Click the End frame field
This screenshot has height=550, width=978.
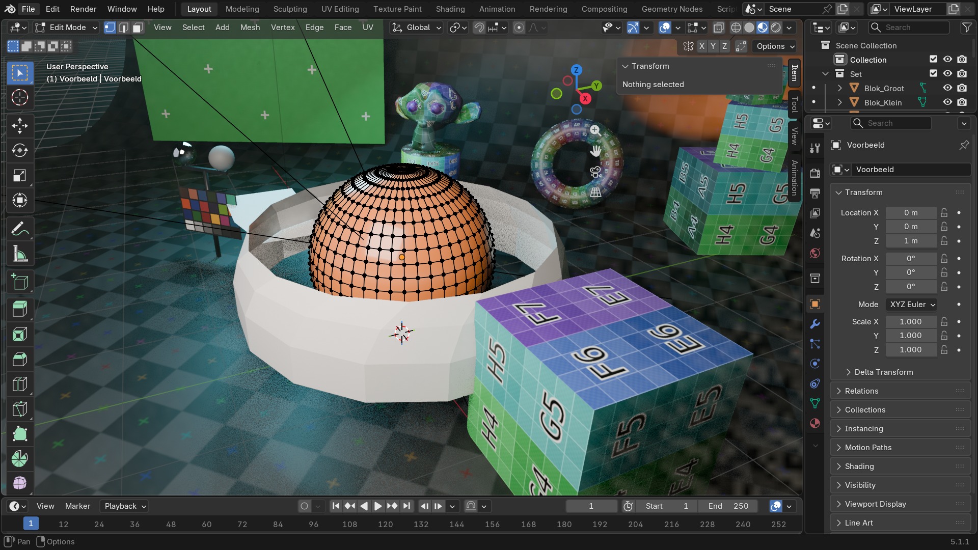[728, 506]
